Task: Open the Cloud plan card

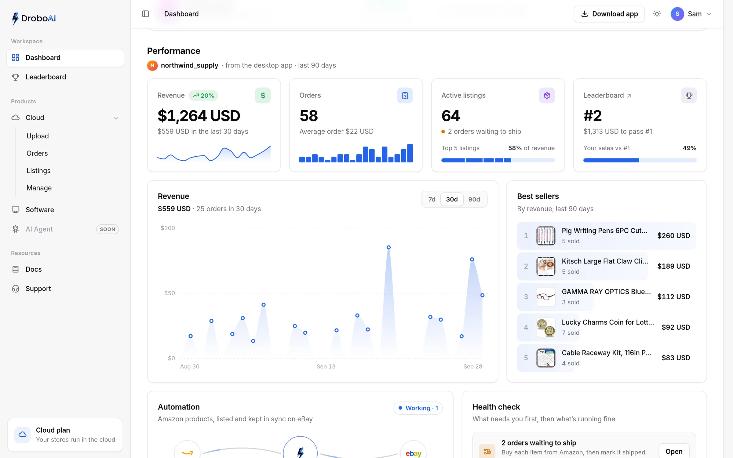Action: 65,434
